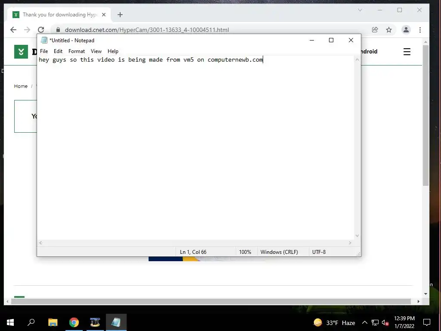Viewport: 441px width, 331px height.
Task: Open the taskbar clock and date
Action: tap(404, 322)
